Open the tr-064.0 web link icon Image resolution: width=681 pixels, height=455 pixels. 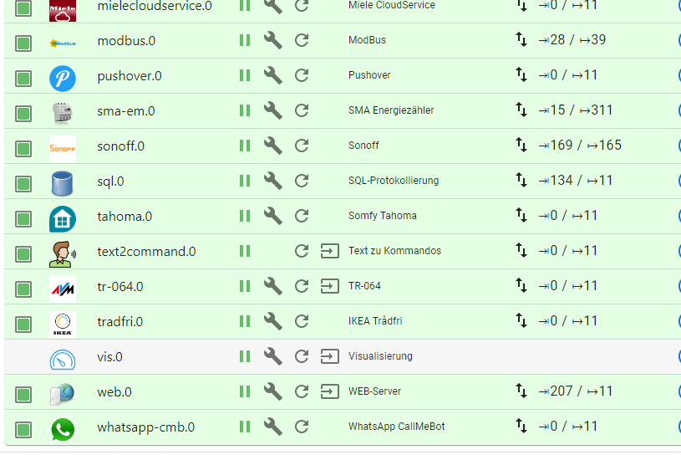pyautogui.click(x=330, y=286)
